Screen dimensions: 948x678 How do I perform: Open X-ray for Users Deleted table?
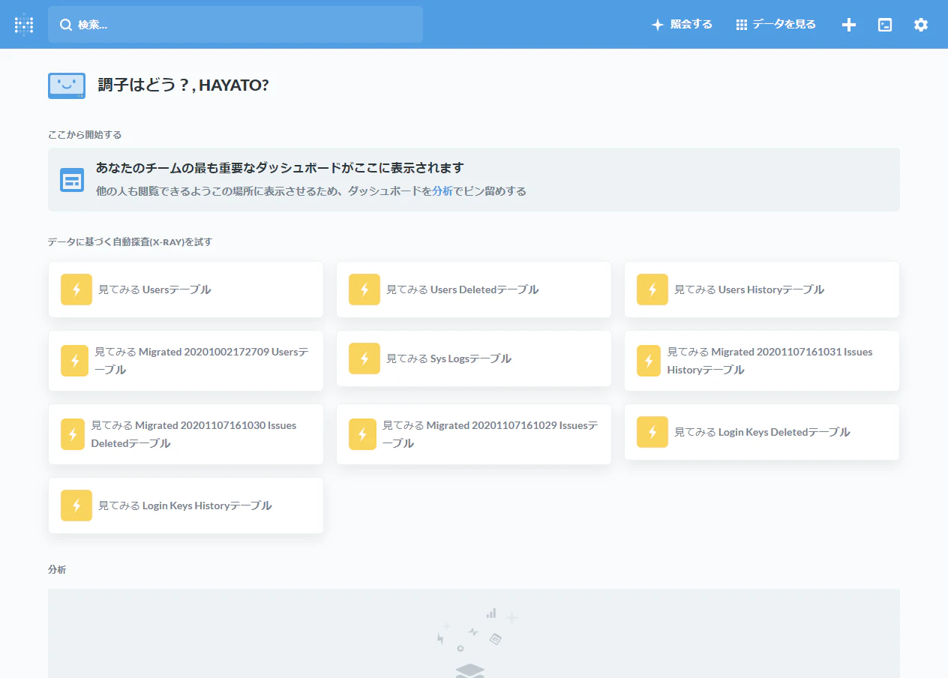tap(474, 289)
